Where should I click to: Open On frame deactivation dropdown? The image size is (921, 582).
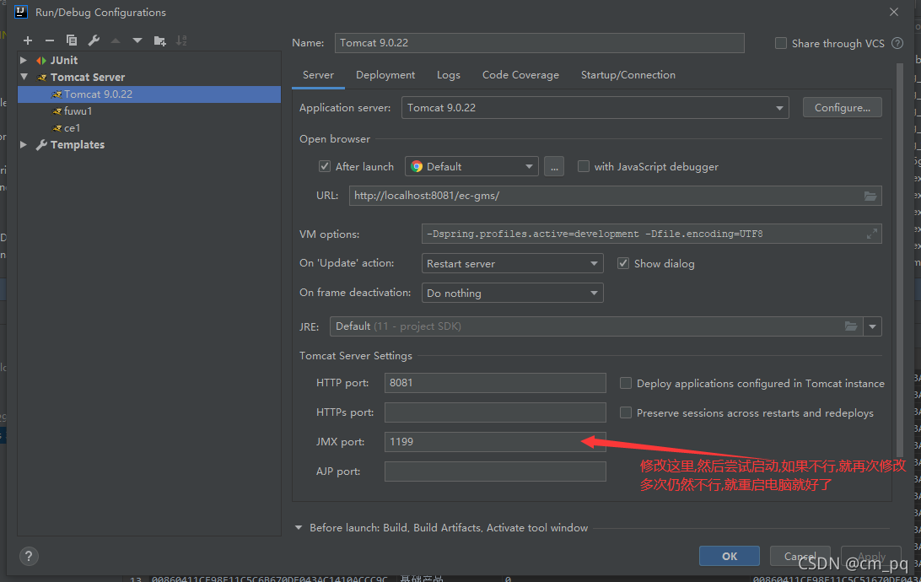click(512, 293)
